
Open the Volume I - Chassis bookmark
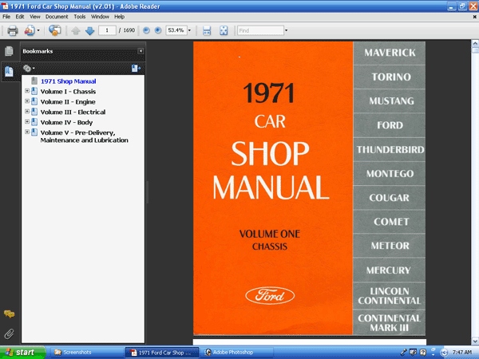pyautogui.click(x=68, y=92)
